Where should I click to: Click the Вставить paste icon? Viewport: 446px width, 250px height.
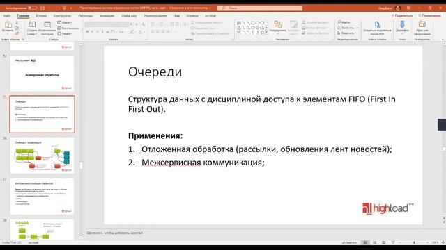pos(8,25)
